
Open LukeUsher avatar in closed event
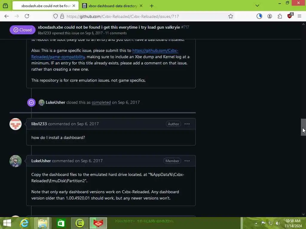coord(41,103)
